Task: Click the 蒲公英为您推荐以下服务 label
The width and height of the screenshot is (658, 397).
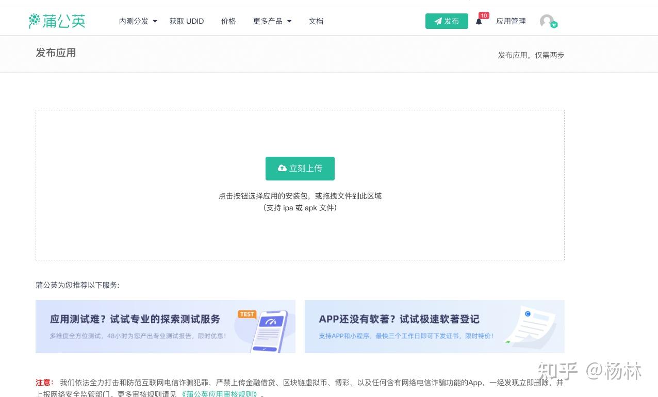Action: [x=77, y=285]
